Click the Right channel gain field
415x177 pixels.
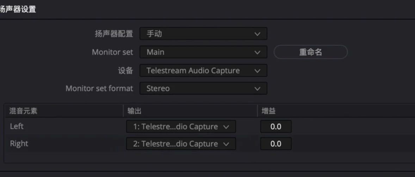[275, 144]
